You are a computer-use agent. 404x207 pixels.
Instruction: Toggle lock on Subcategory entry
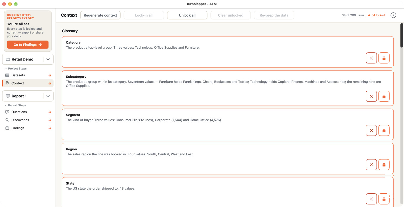click(x=384, y=96)
